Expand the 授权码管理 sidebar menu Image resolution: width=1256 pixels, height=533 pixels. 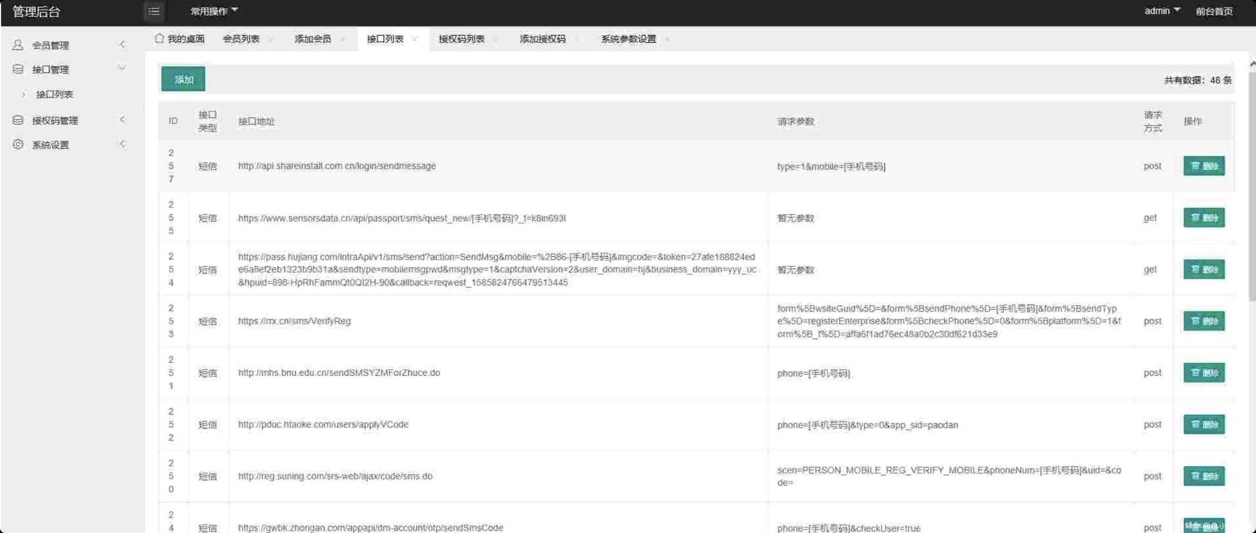(x=122, y=120)
